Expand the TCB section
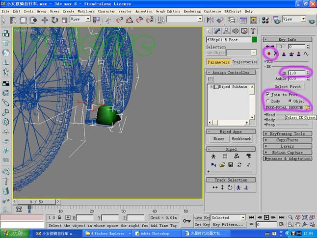The width and height of the screenshot is (317, 238). click(268, 61)
